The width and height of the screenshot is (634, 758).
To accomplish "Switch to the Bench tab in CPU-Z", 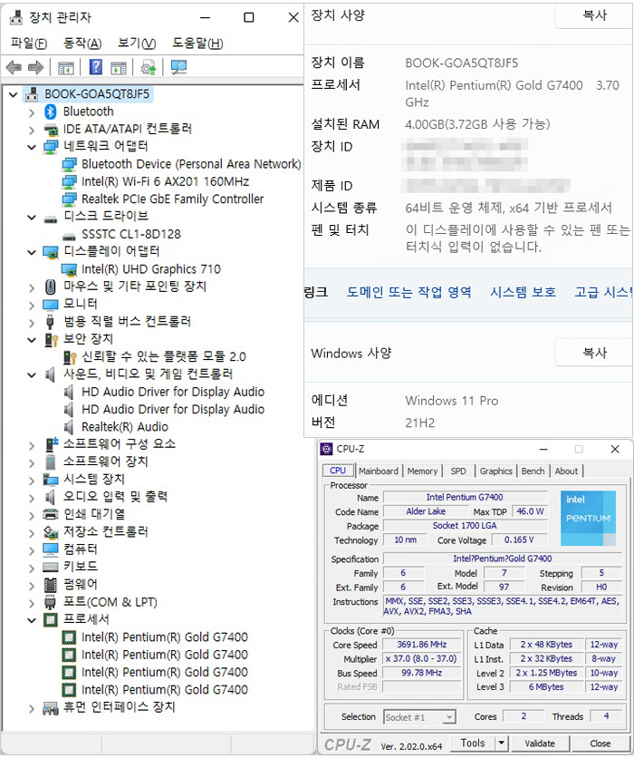I will pyautogui.click(x=533, y=471).
